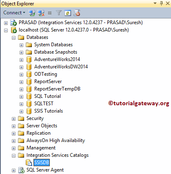The height and width of the screenshot is (174, 171).
Task: Toggle auto-hide pin of Object Explorer
Action: pos(162,3)
